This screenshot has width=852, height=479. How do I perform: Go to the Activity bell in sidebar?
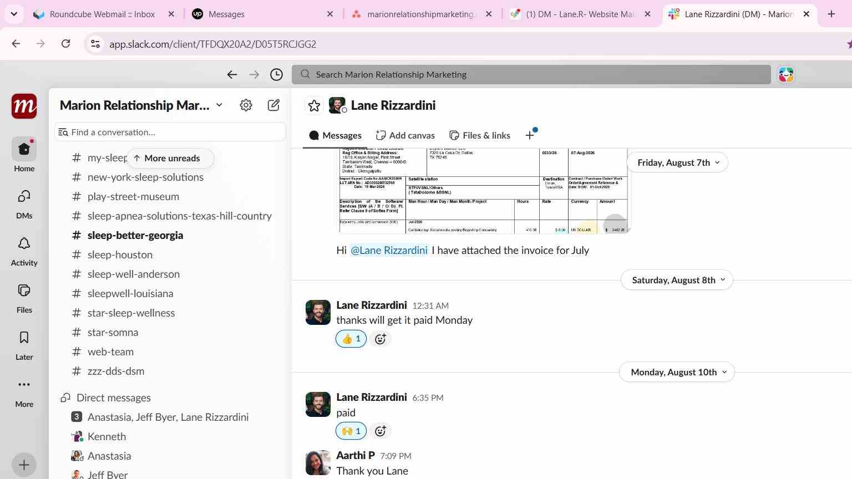coord(24,251)
